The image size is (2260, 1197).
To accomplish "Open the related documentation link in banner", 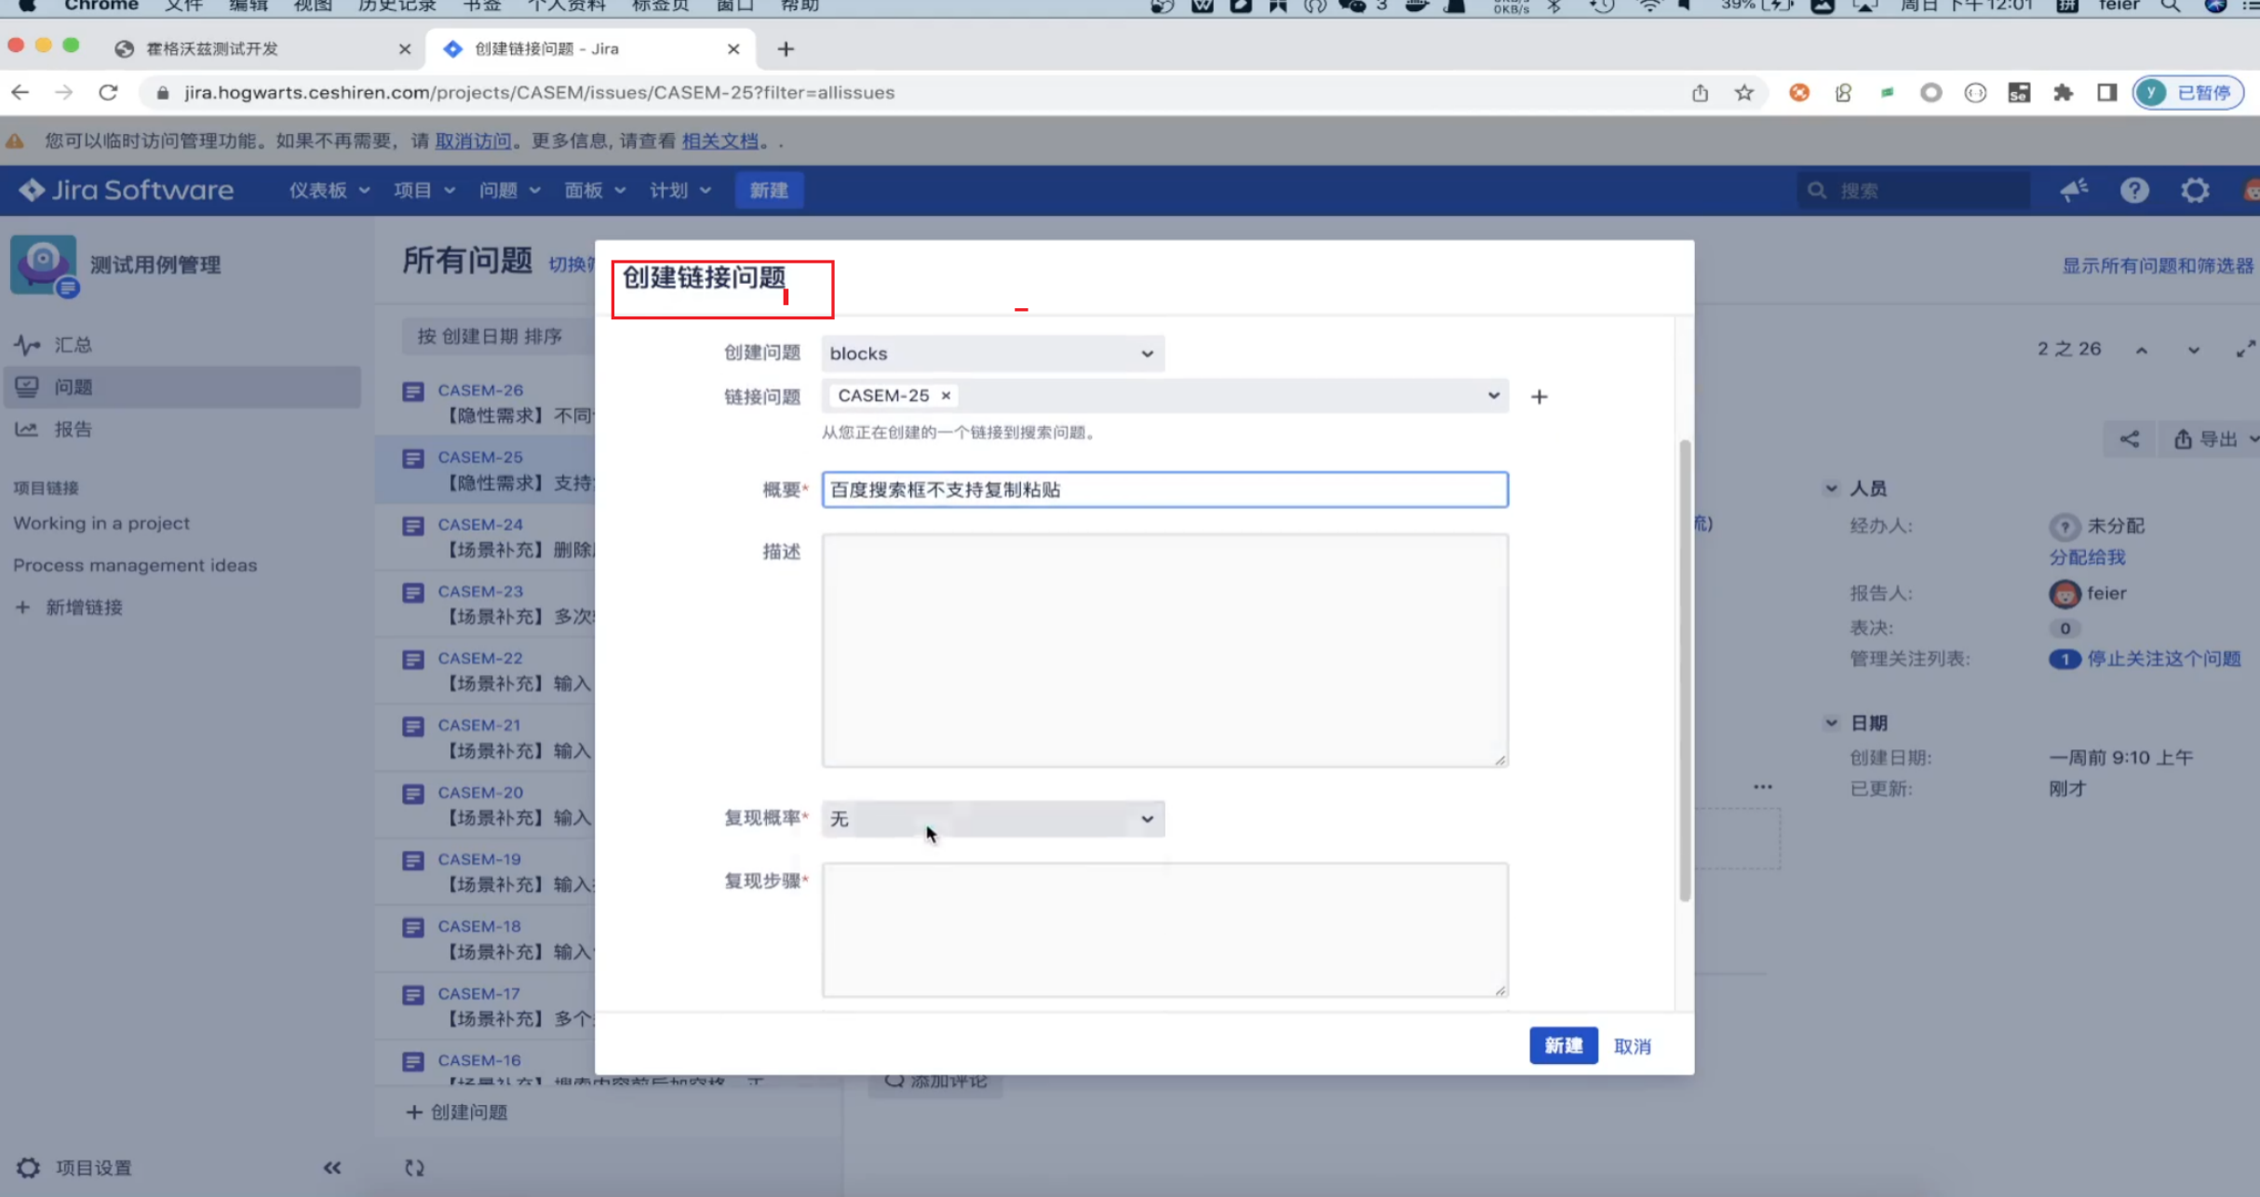I will point(720,141).
